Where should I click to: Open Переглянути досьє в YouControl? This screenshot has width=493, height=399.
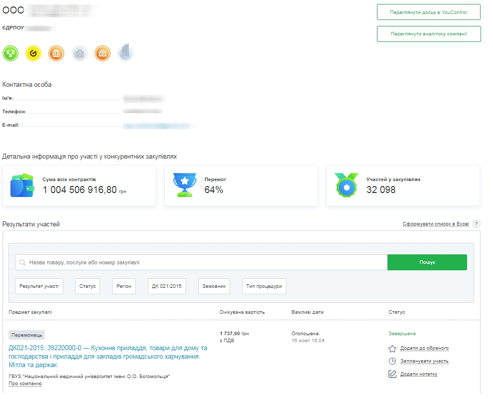(429, 12)
